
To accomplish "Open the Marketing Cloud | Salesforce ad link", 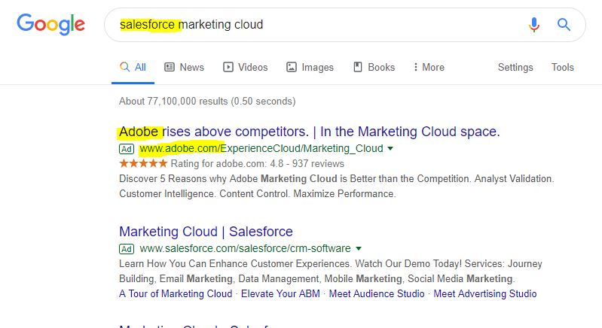I will (x=206, y=232).
